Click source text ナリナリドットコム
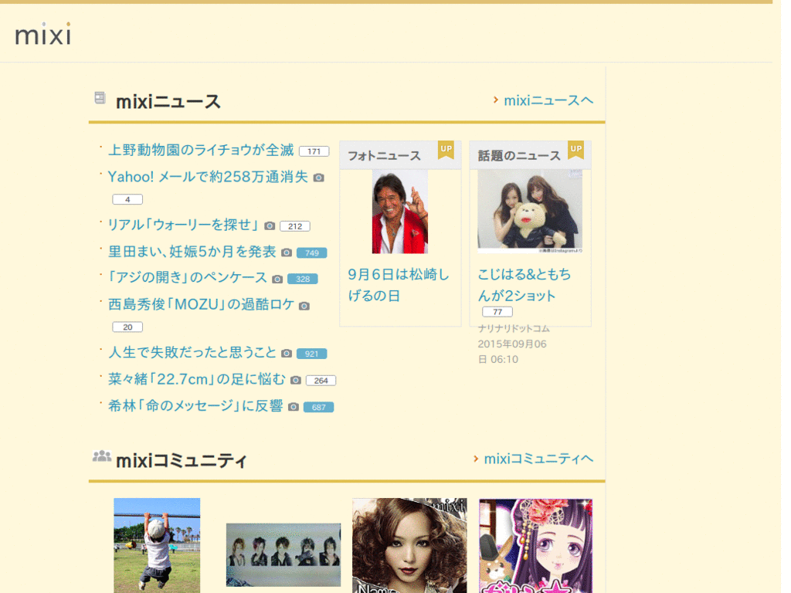Image resolution: width=791 pixels, height=593 pixels. click(x=514, y=328)
